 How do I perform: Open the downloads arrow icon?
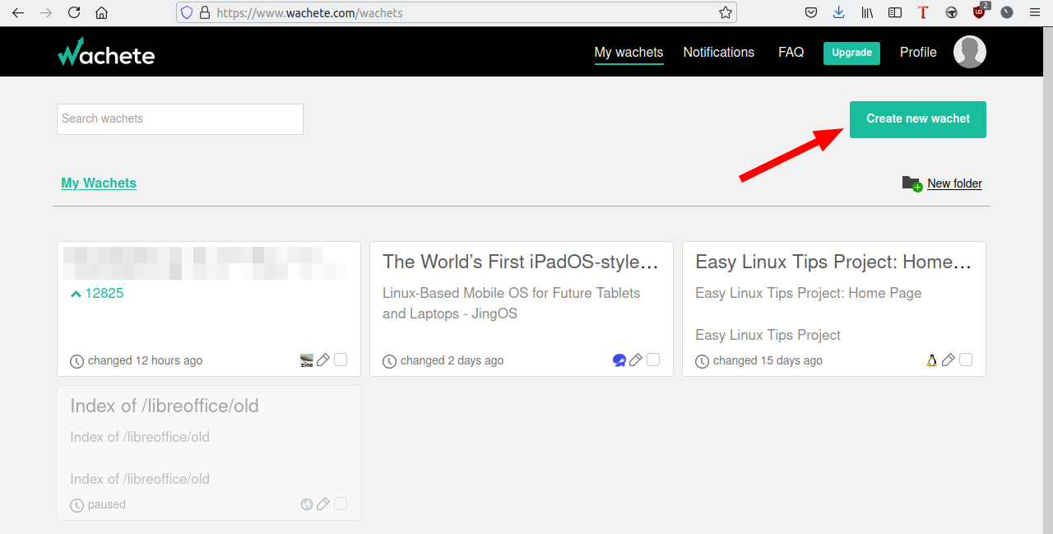coord(839,12)
